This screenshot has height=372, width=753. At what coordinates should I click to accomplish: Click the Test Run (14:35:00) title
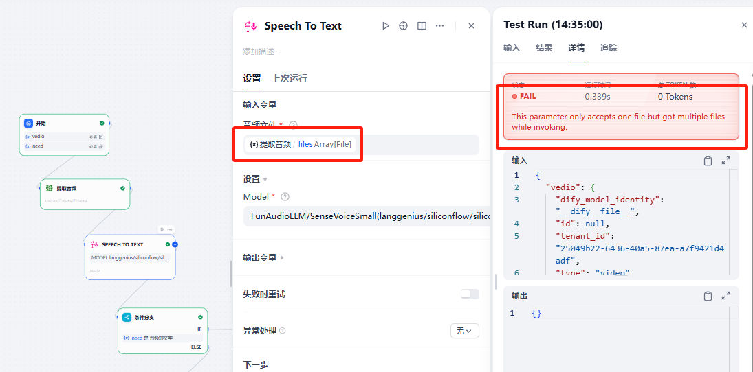(553, 25)
